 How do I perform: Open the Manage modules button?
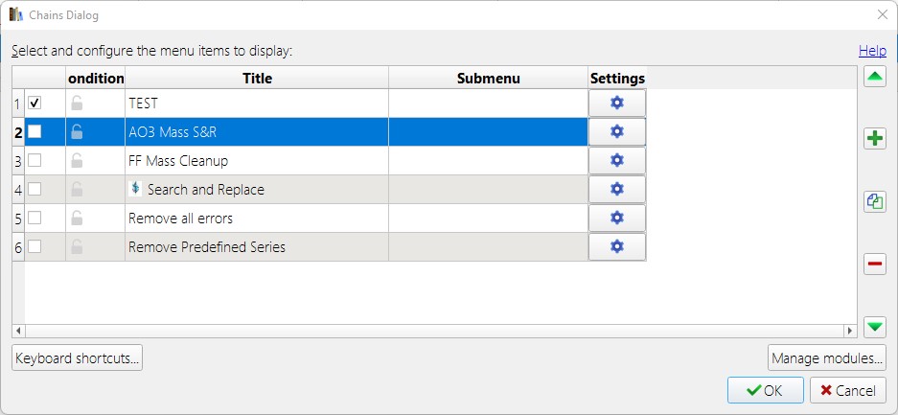click(x=825, y=358)
